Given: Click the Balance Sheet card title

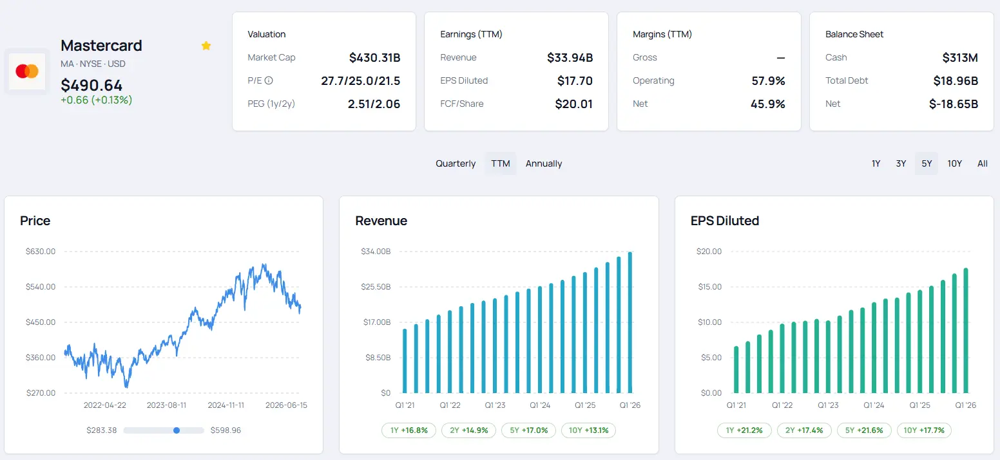Looking at the screenshot, I should click(854, 34).
